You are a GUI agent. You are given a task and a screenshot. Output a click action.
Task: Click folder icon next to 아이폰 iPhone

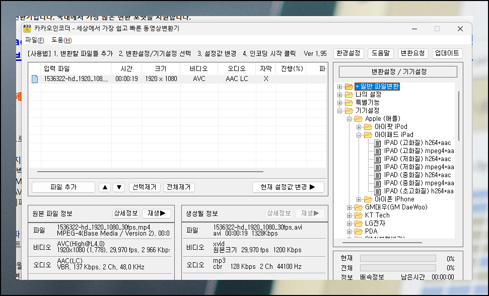pos(368,199)
